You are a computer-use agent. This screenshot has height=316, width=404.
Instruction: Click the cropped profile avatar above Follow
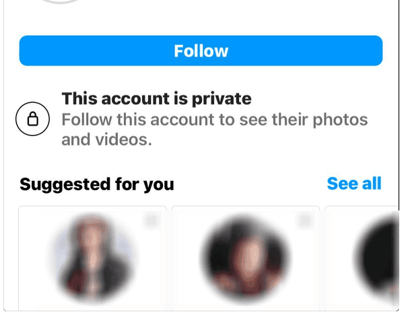point(60,2)
